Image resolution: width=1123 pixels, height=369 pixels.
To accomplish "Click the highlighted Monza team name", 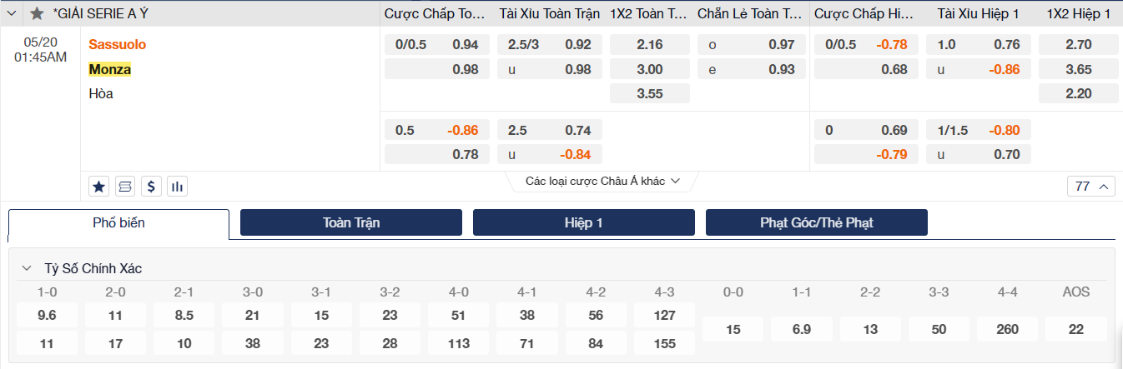I will pos(110,69).
